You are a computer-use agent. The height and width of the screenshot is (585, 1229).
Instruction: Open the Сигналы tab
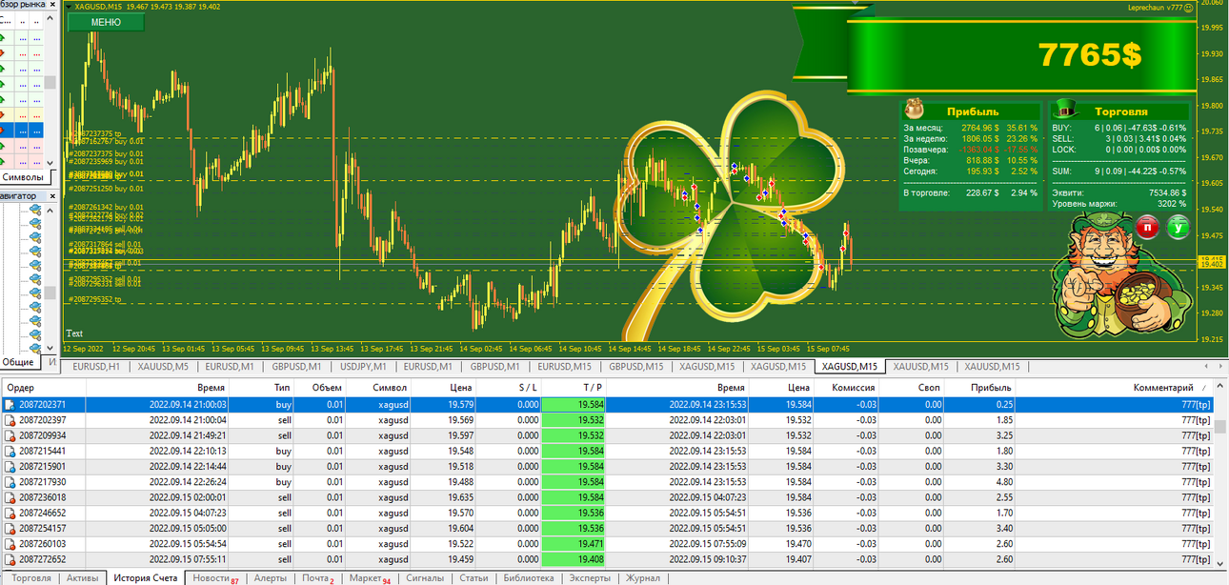pyautogui.click(x=424, y=578)
